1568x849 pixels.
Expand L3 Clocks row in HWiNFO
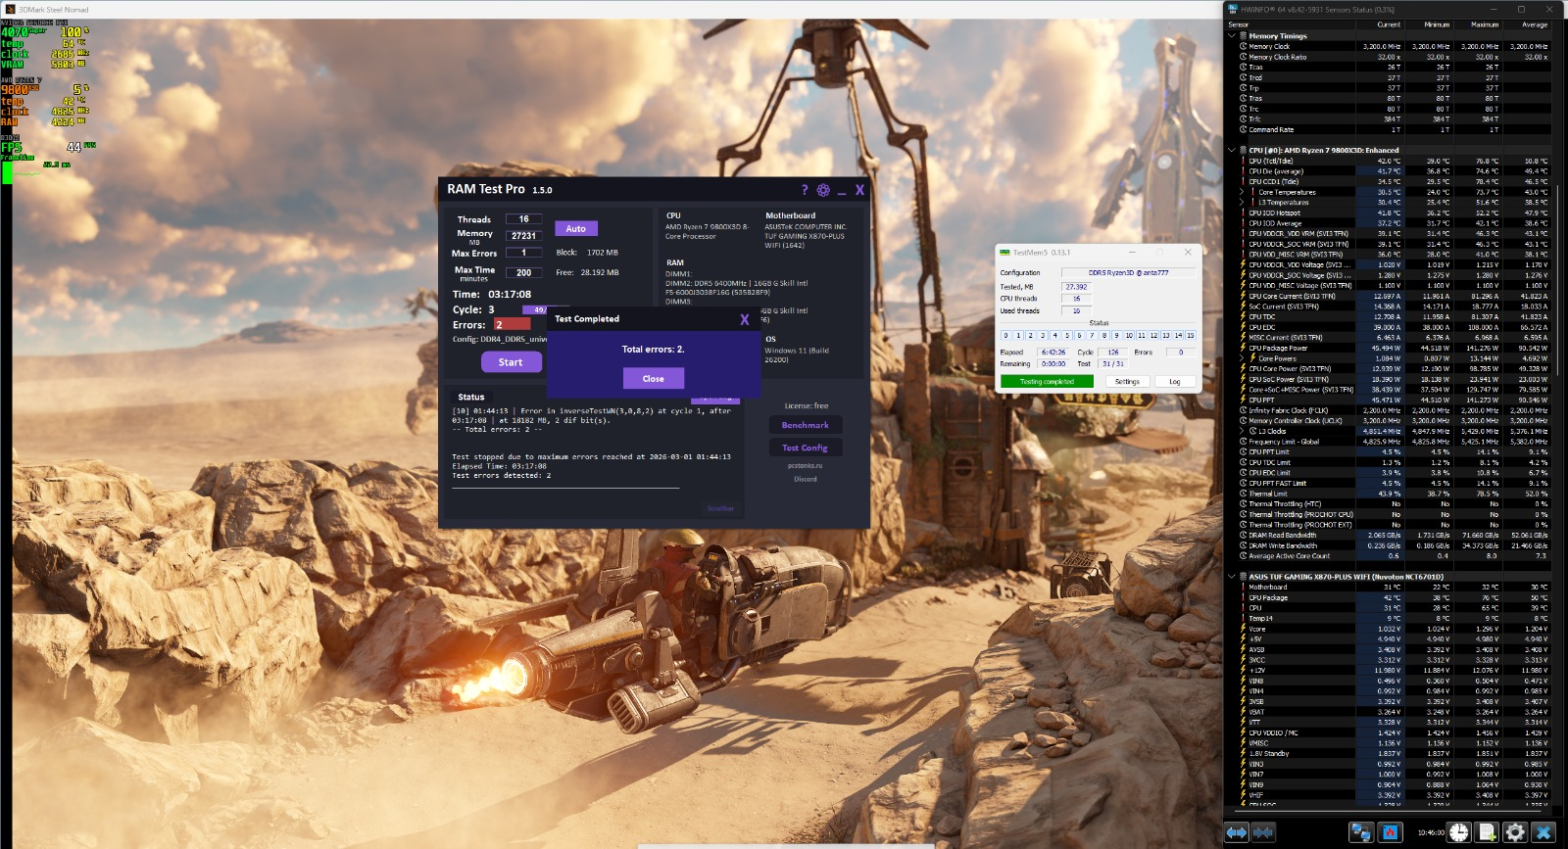(1243, 431)
